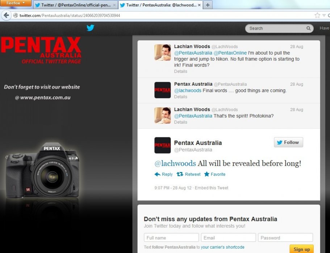Open the Firefox menu dropdown
Image resolution: width=330 pixels, height=253 pixels.
click(x=16, y=3)
